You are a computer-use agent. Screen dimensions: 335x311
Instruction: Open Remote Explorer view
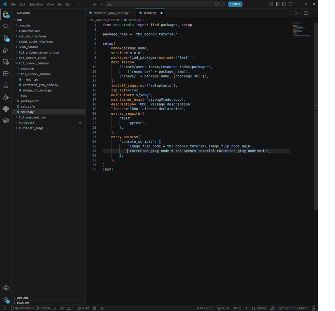pyautogui.click(x=6, y=62)
